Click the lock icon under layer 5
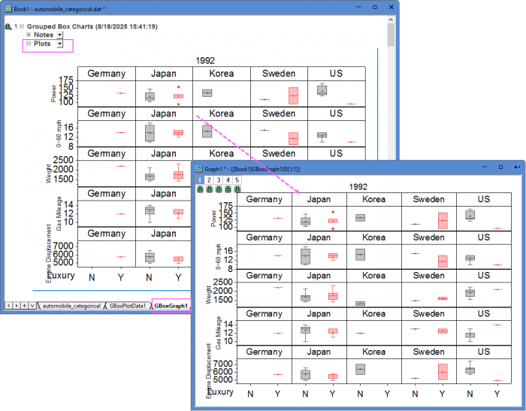Image resolution: width=526 pixels, height=411 pixels. [237, 189]
